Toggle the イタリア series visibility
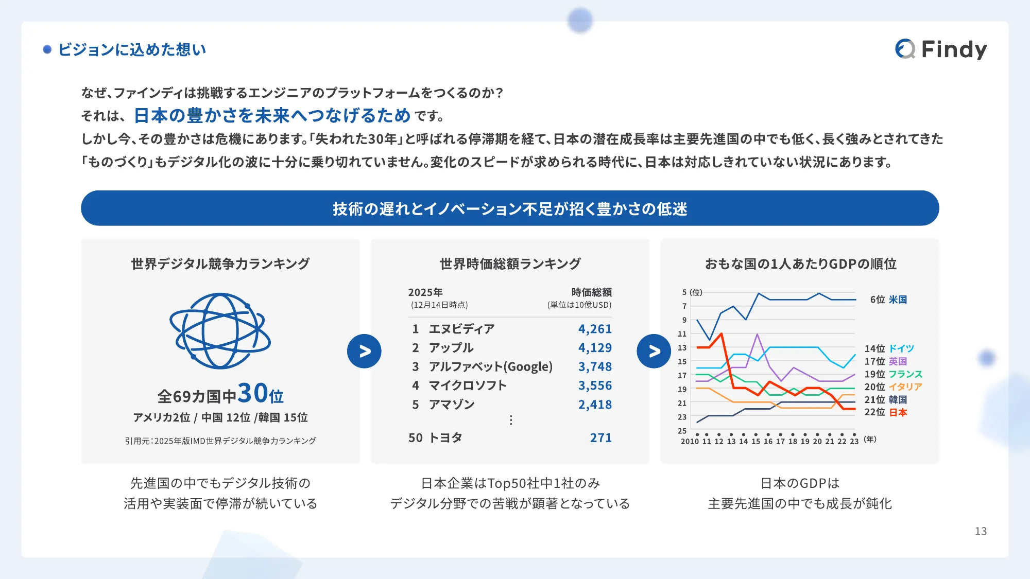Viewport: 1030px width, 579px height. coord(906,387)
